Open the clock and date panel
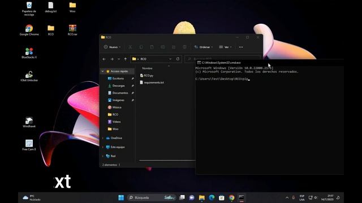Viewport: 362px width, 203px height. tap(327, 198)
